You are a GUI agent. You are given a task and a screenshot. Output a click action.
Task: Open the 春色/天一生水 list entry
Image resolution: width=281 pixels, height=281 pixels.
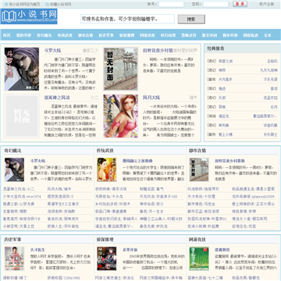pyautogui.click(x=151, y=212)
